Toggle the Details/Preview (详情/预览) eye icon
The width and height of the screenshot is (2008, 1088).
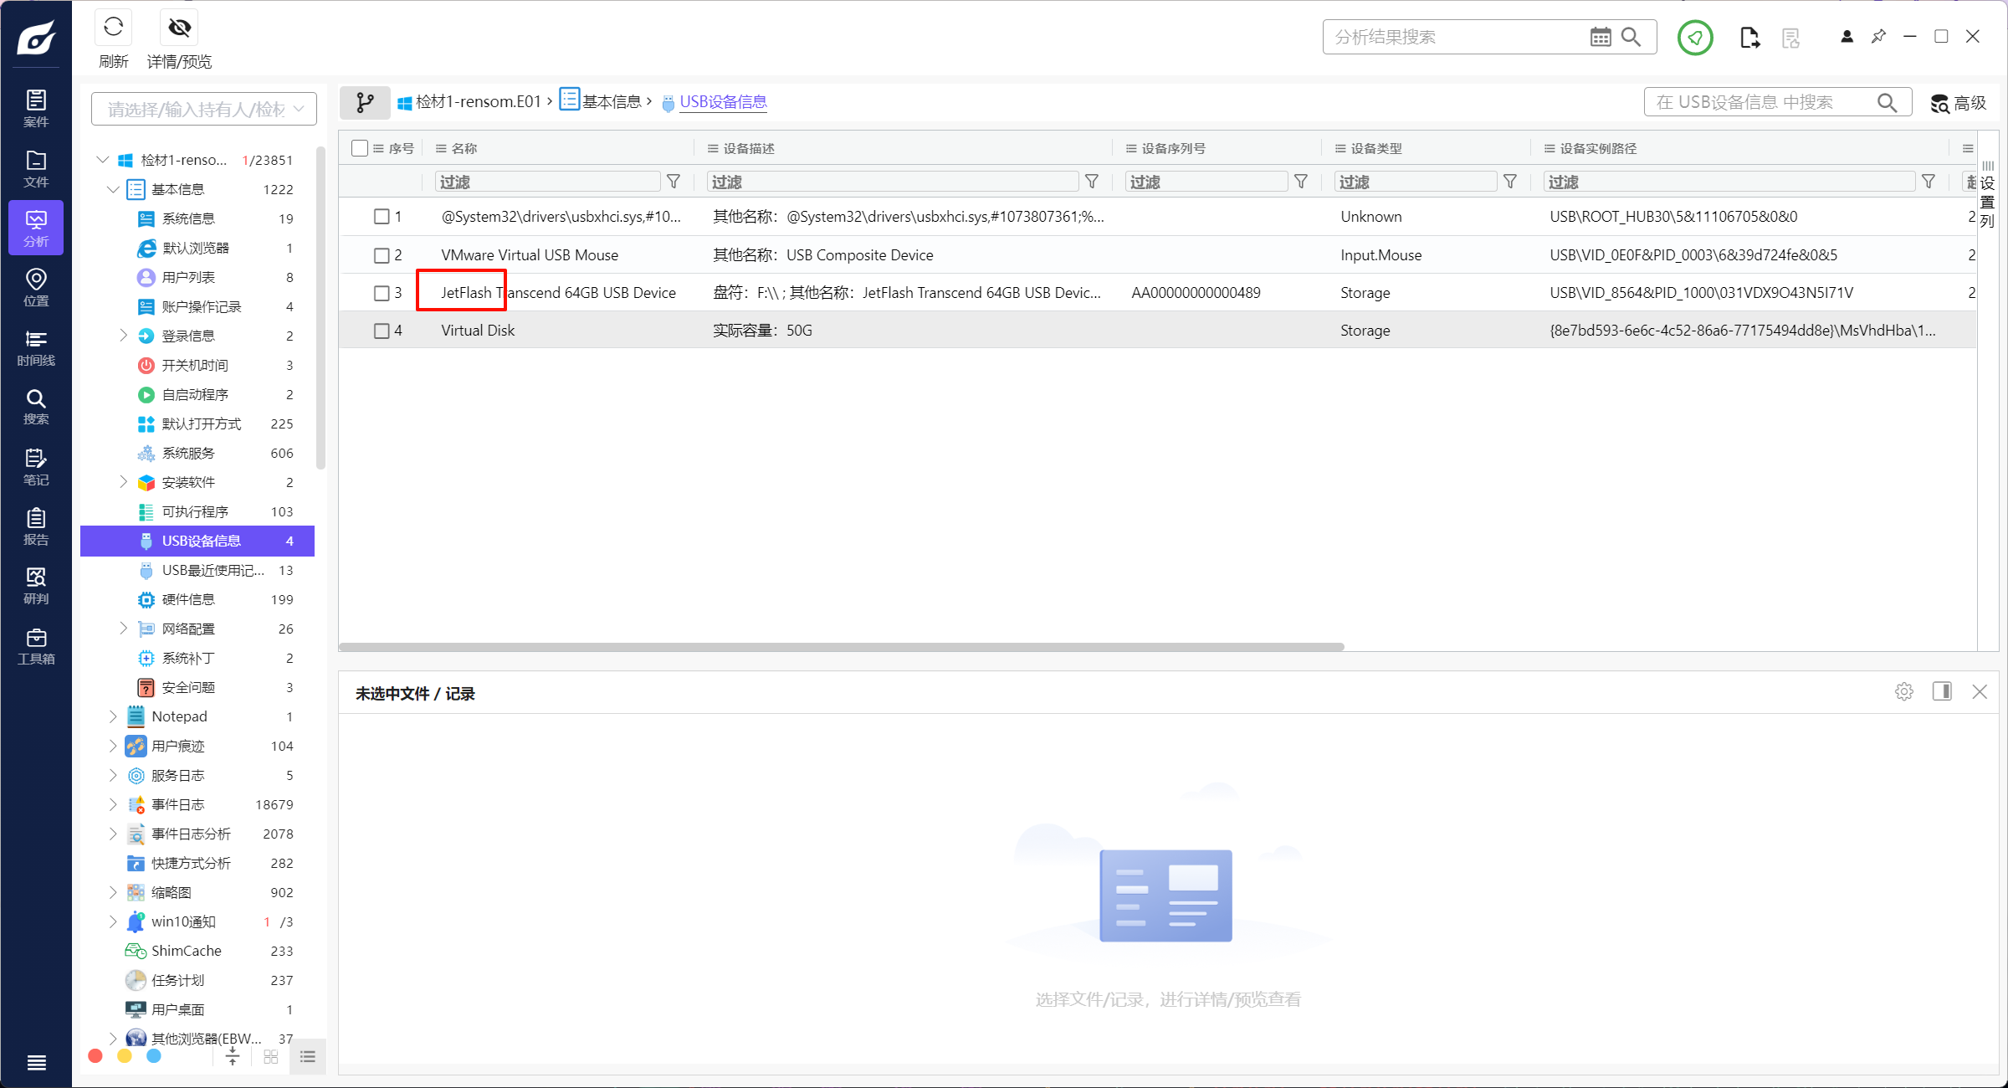(x=179, y=28)
